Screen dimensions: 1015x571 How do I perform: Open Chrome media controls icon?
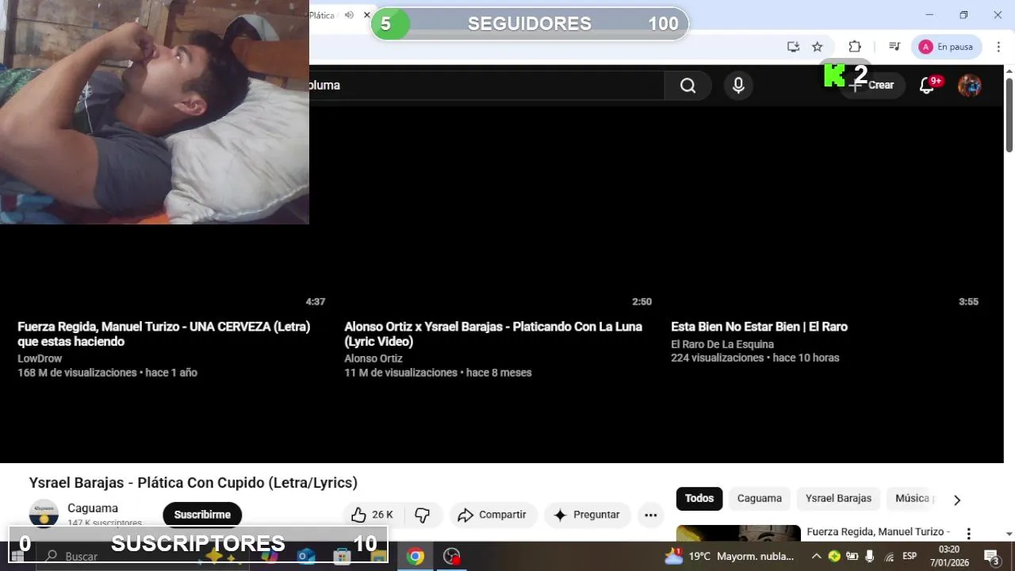[894, 47]
